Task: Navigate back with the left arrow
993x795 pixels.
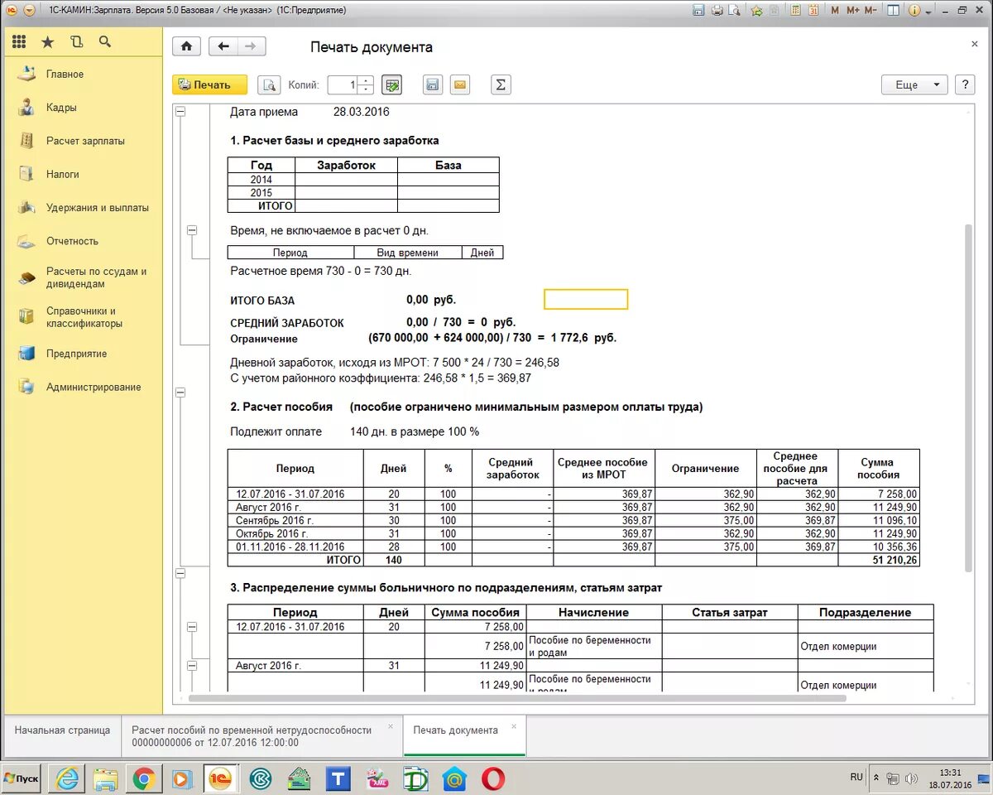Action: [223, 46]
